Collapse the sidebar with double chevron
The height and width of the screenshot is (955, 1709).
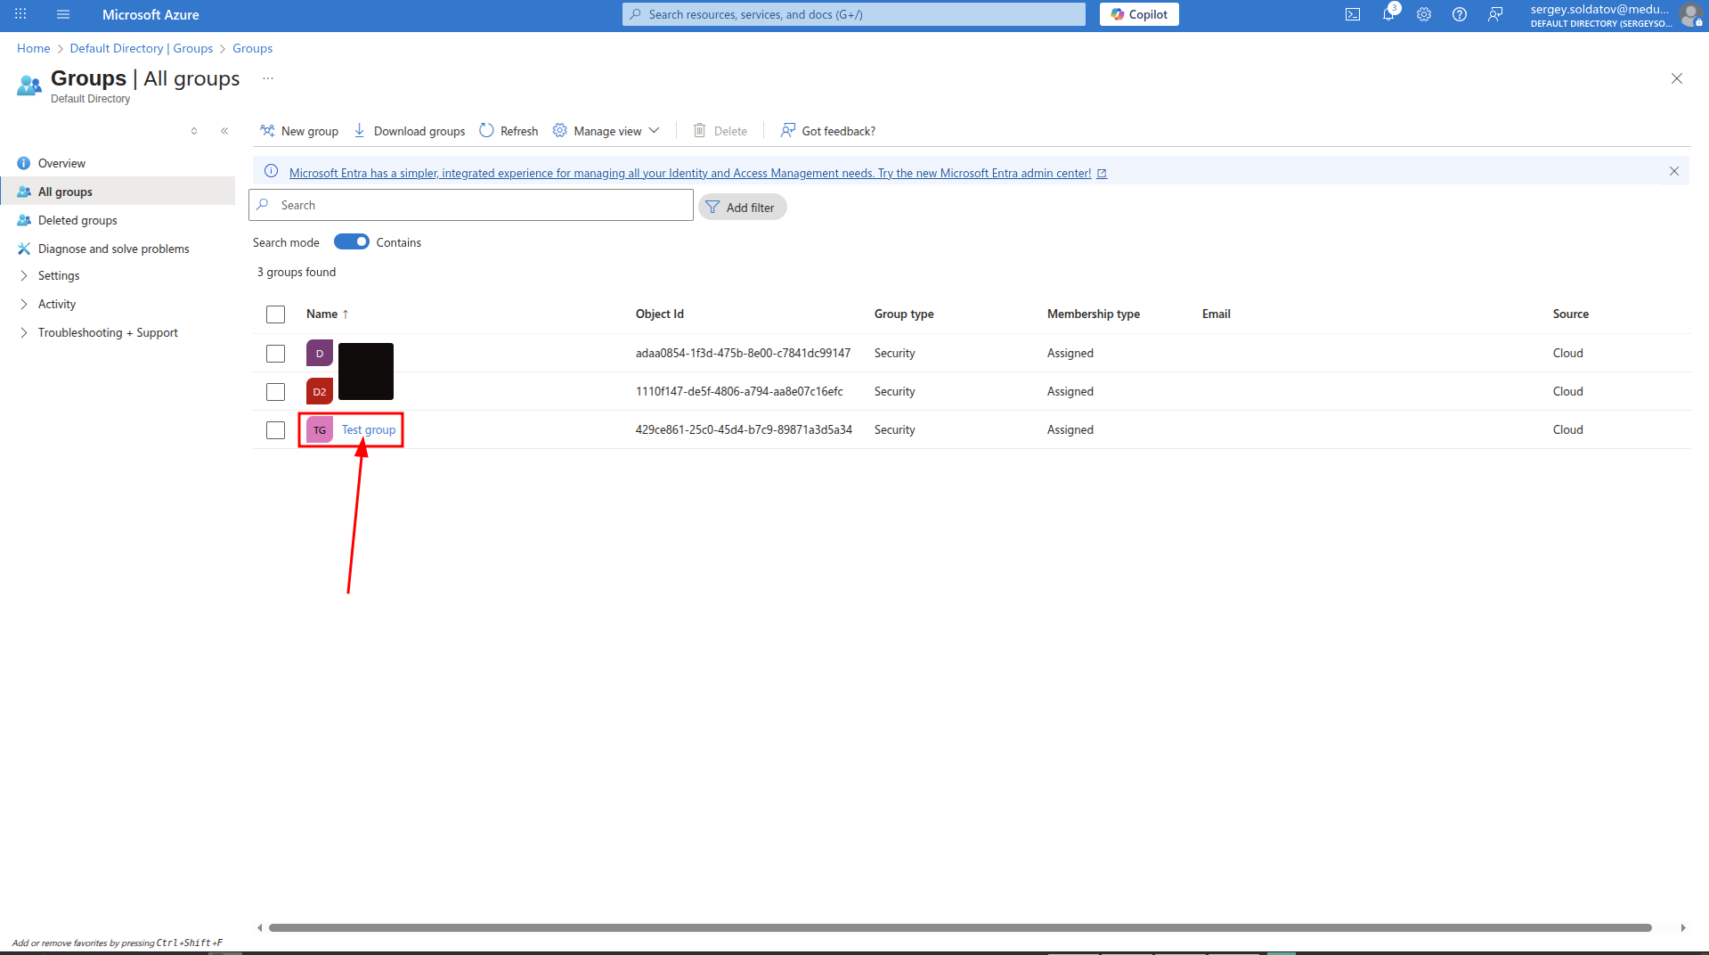click(x=224, y=131)
